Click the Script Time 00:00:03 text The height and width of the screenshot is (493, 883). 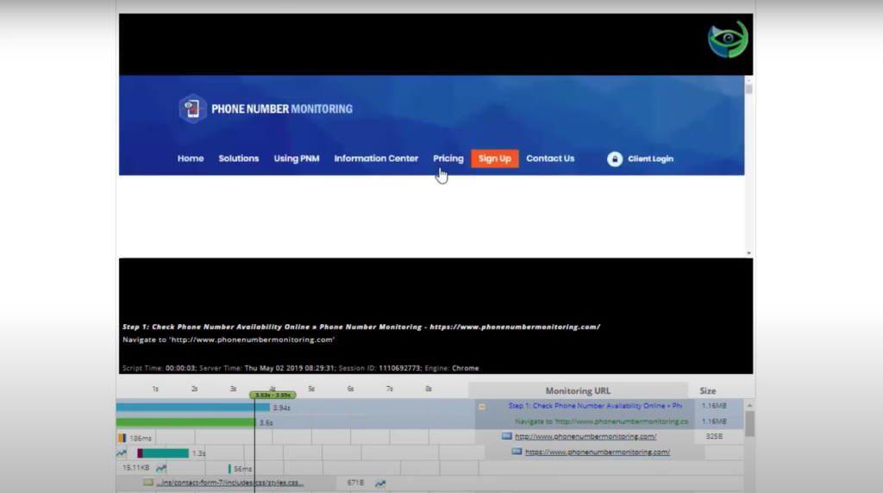pos(159,368)
